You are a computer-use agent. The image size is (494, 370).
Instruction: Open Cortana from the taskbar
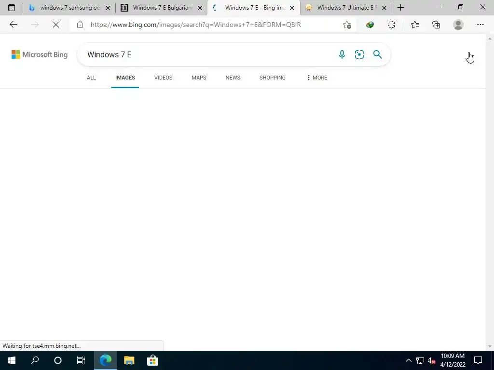click(x=58, y=360)
